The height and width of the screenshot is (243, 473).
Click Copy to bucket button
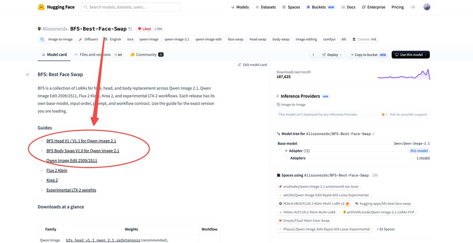point(369,55)
